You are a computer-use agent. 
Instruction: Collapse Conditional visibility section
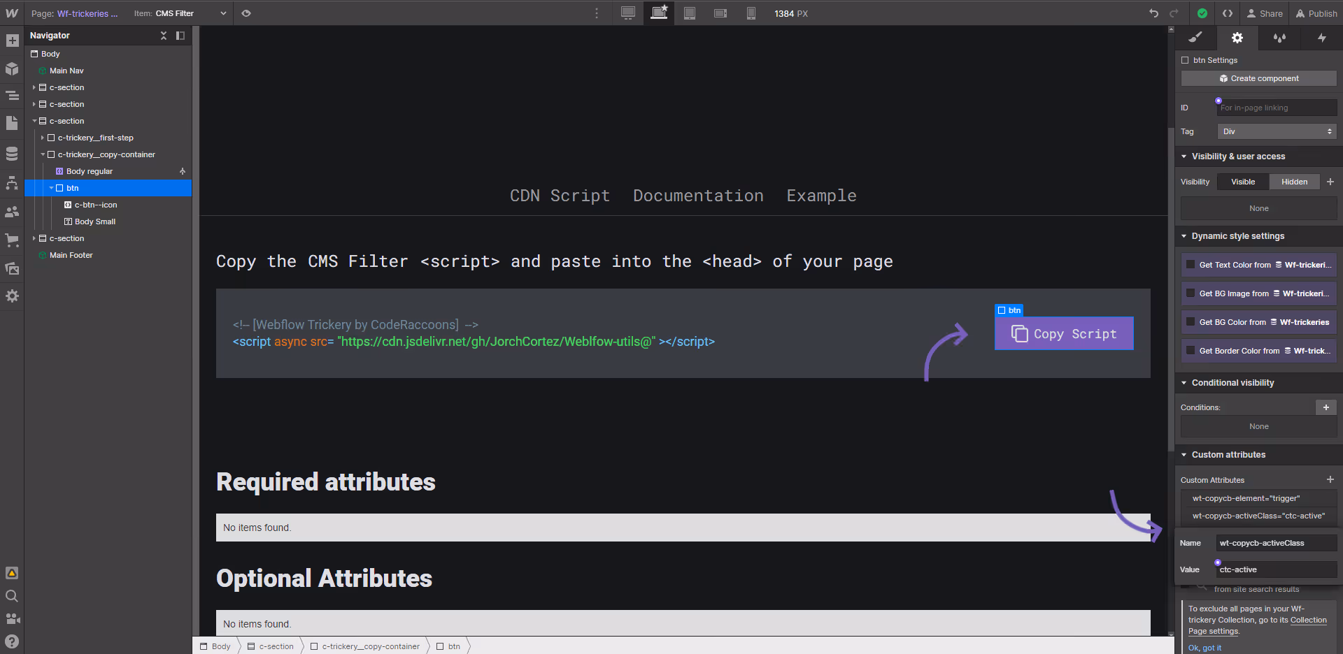(1184, 383)
